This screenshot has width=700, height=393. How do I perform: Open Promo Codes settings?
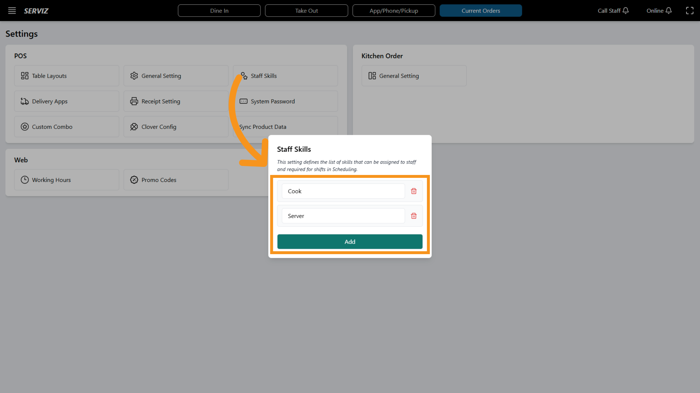(x=176, y=180)
